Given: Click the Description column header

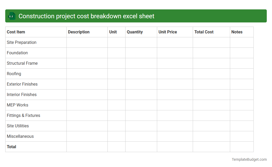Looking at the screenshot, I should tap(79, 32).
